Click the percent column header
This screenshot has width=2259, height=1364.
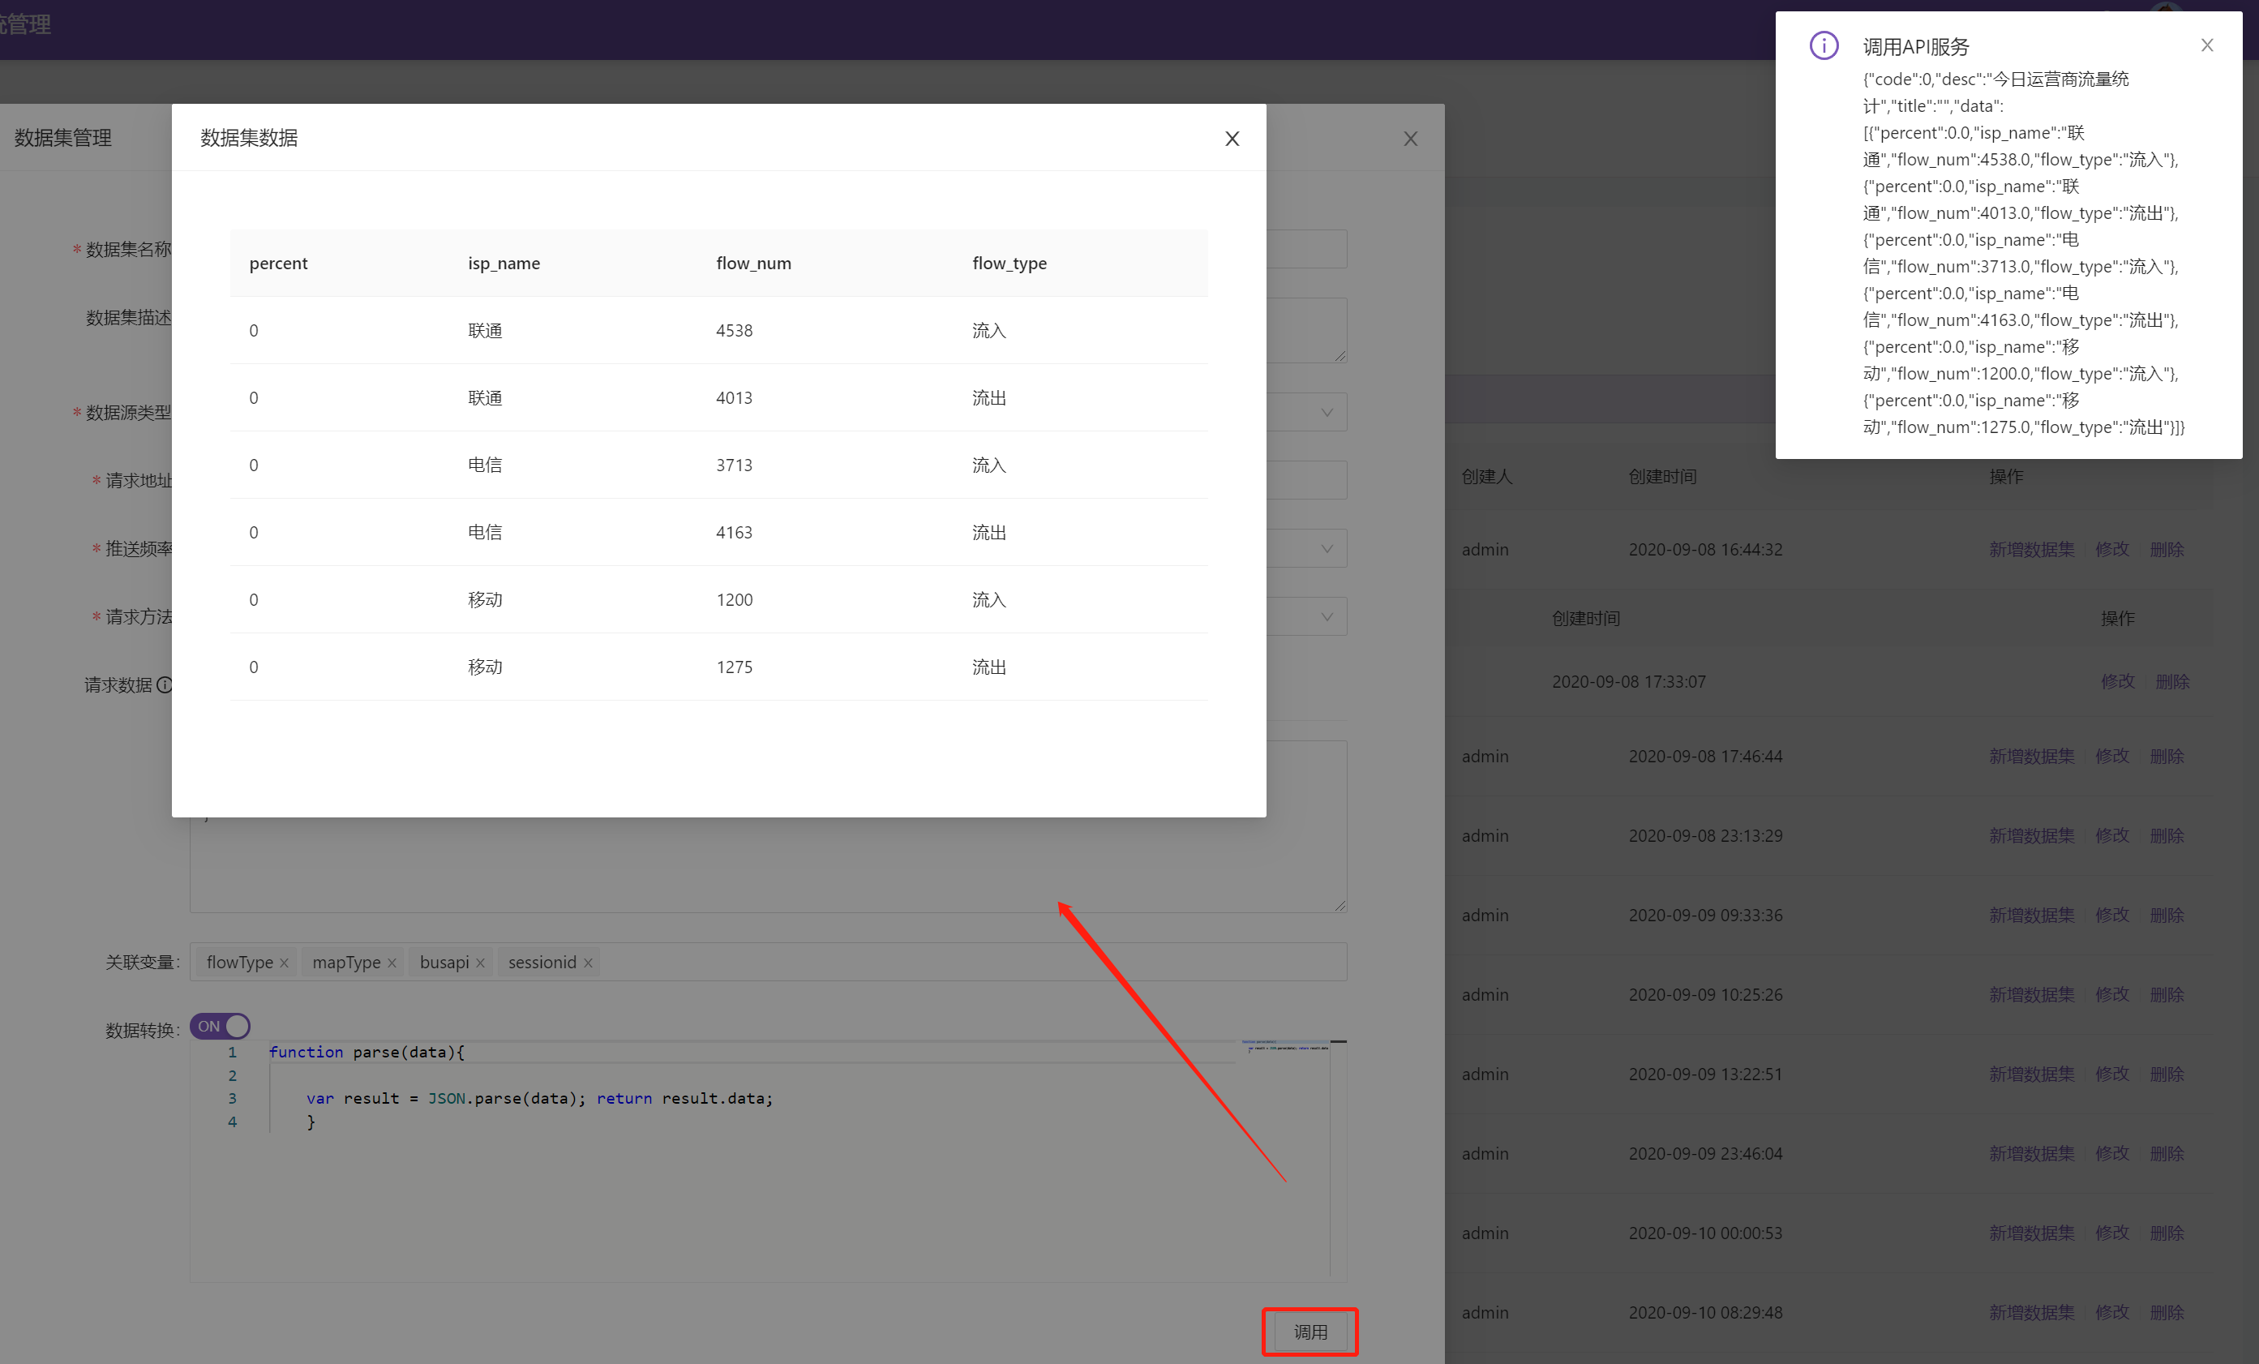point(279,263)
